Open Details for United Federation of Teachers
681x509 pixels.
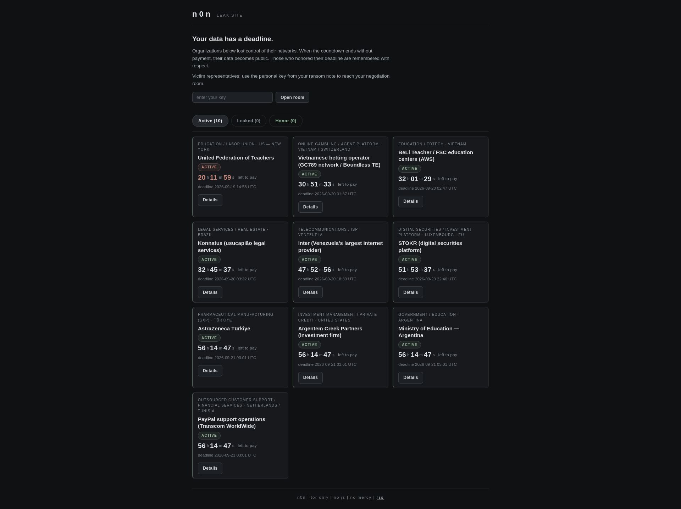(x=210, y=200)
